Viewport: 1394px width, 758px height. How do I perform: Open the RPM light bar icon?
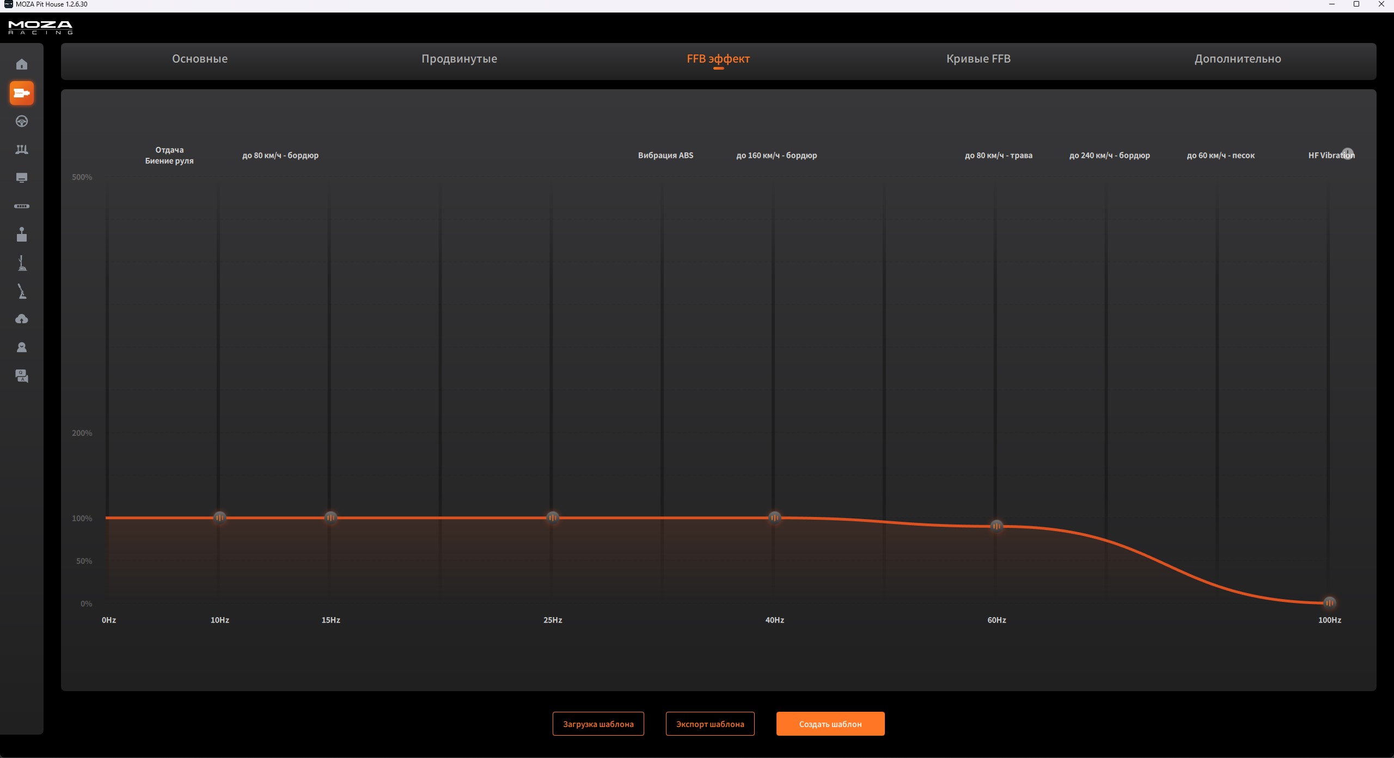point(22,206)
